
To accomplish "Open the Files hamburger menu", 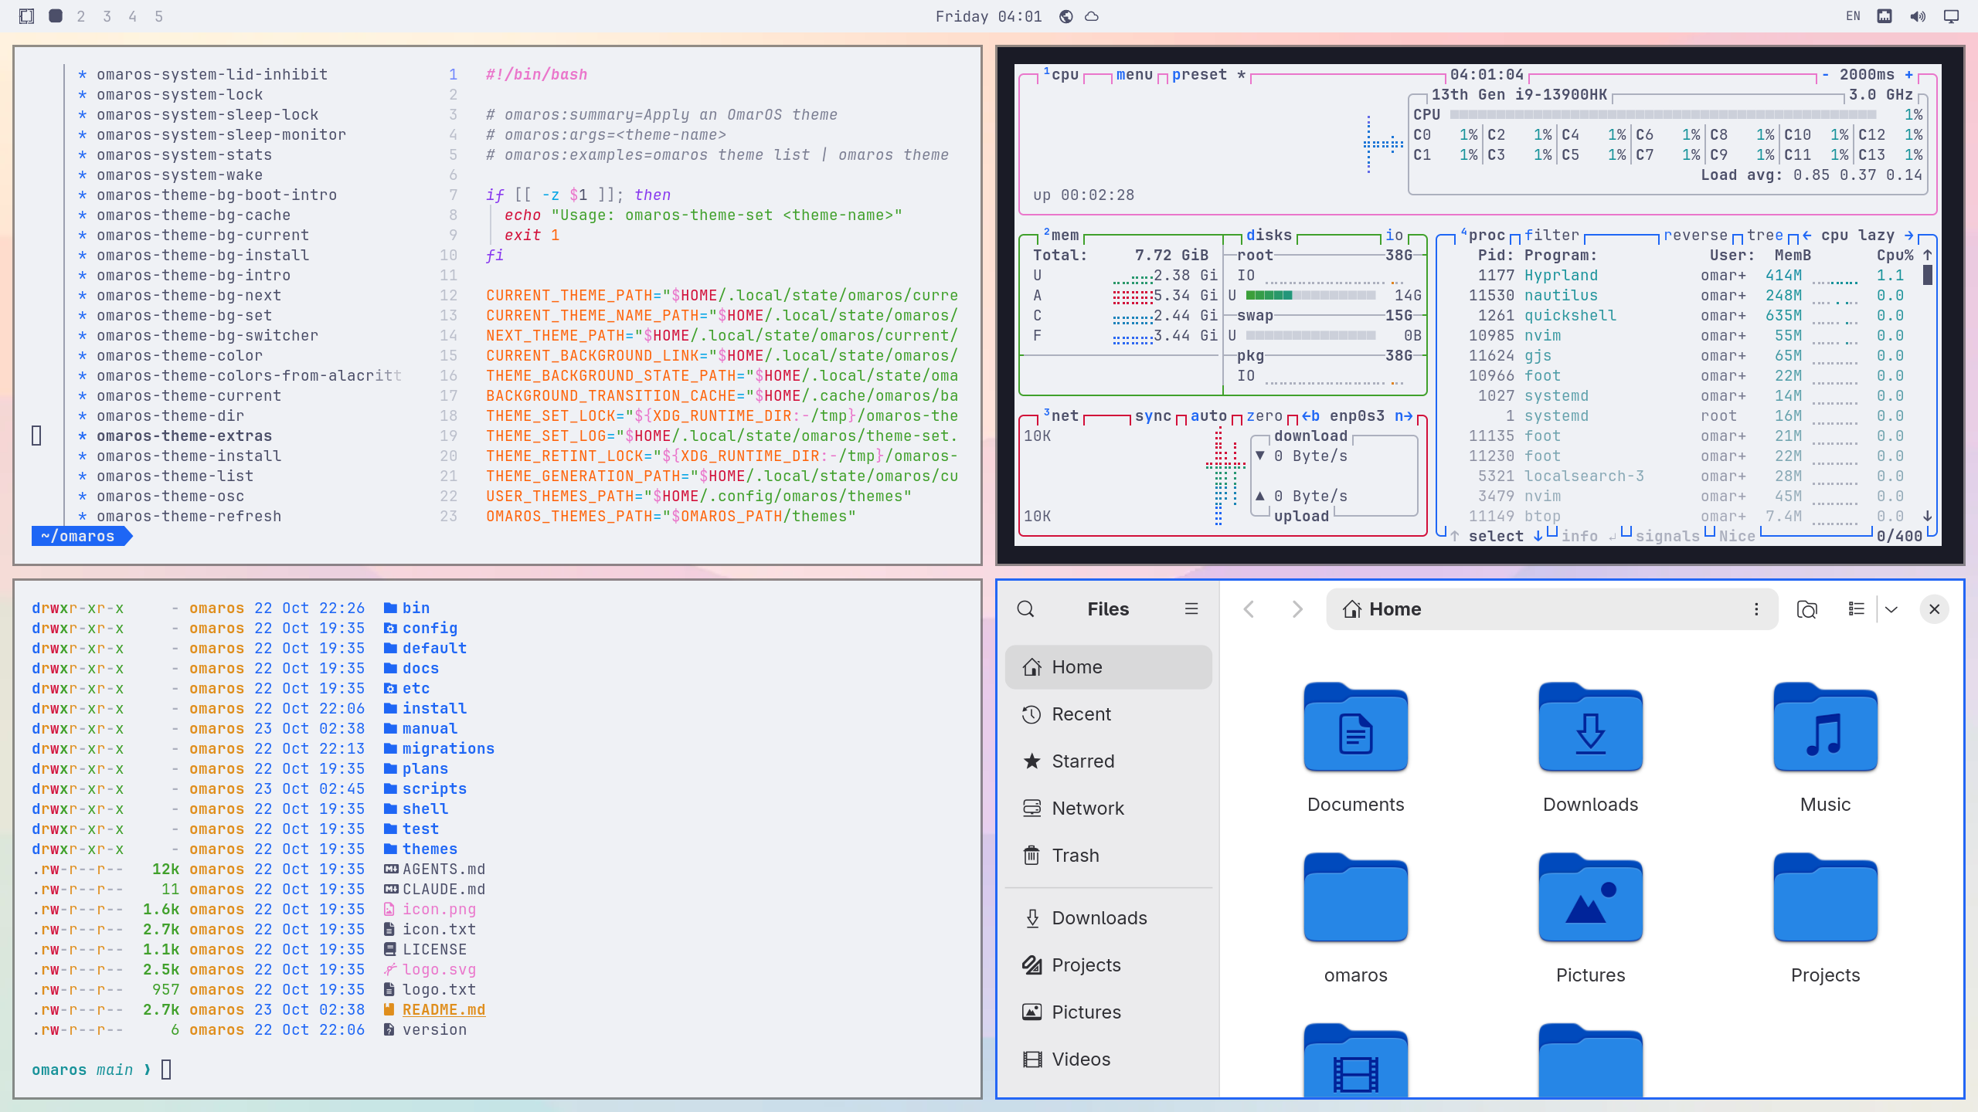I will pyautogui.click(x=1191, y=609).
